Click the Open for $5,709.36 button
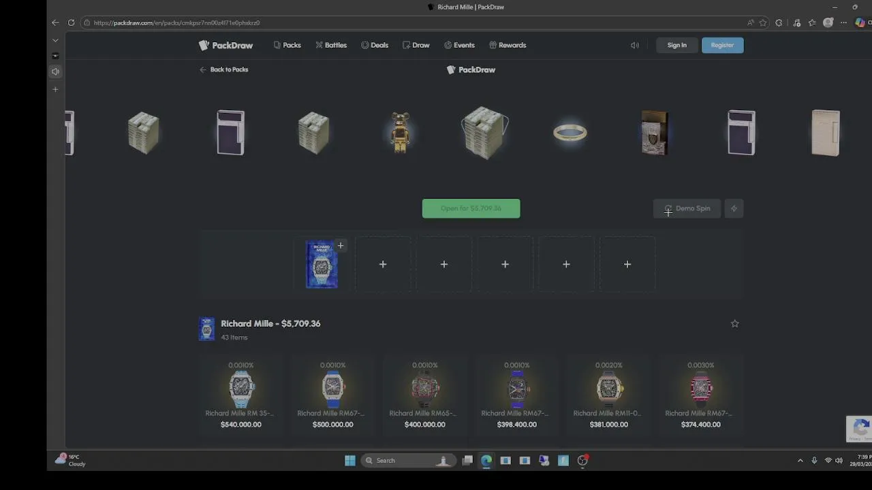This screenshot has width=872, height=490. click(x=471, y=208)
